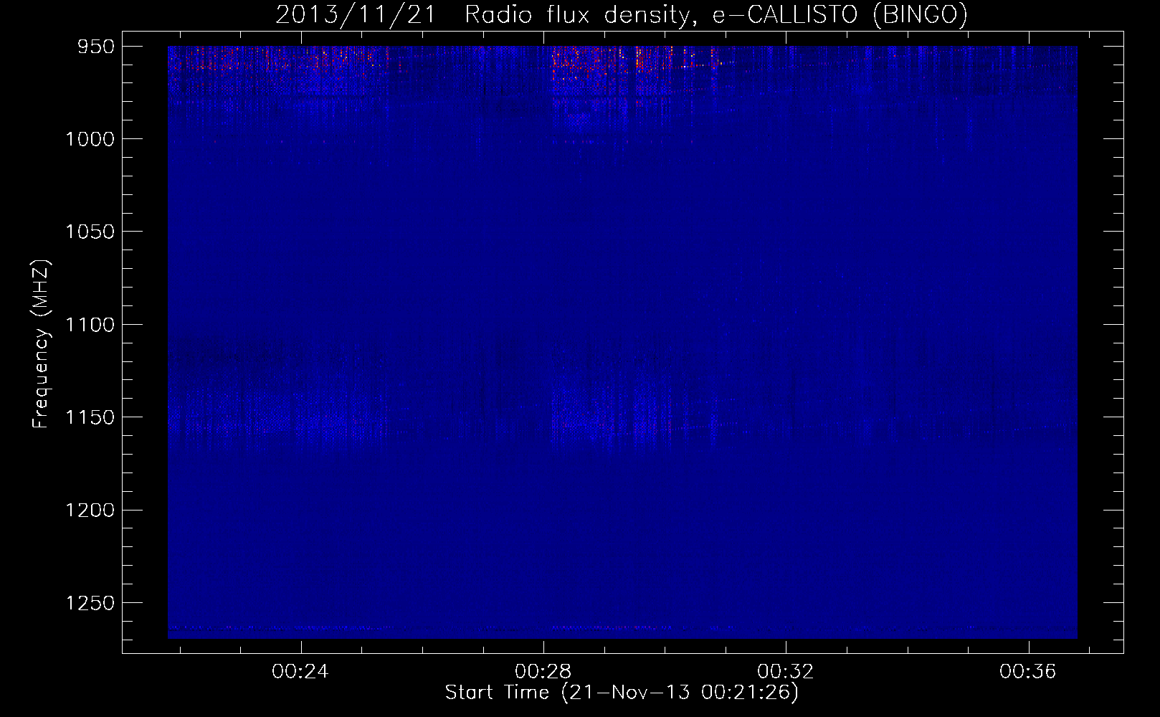Click the 1200 frequency axis label
Viewport: 1160px width, 717px height.
[x=90, y=511]
